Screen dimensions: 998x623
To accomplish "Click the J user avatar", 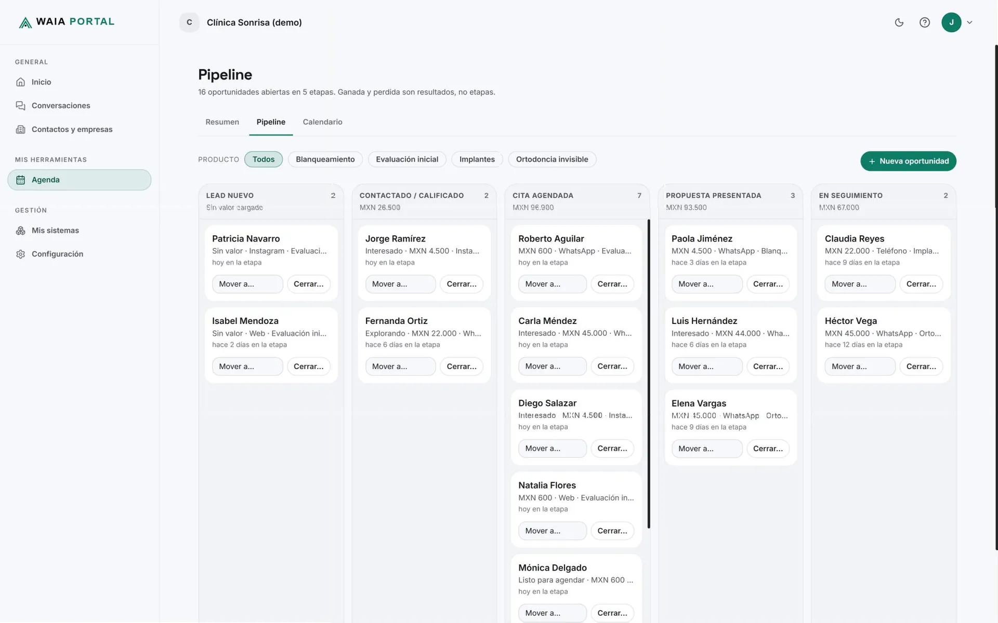I will coord(951,22).
